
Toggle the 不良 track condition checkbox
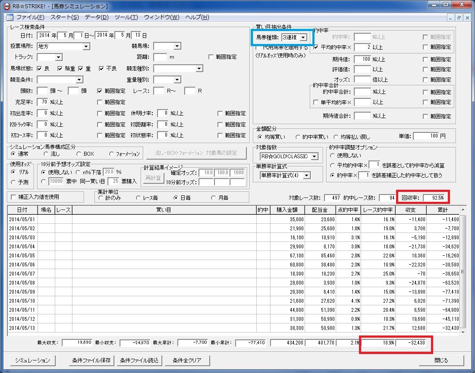[101, 69]
